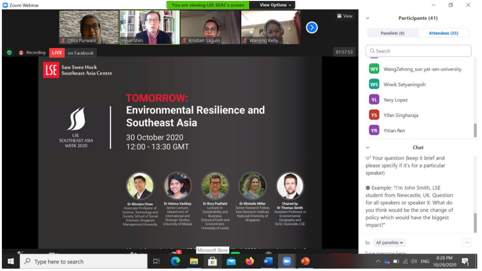Switch to PowerPoint on the taskbar
The height and width of the screenshot is (271, 482).
click(x=305, y=262)
